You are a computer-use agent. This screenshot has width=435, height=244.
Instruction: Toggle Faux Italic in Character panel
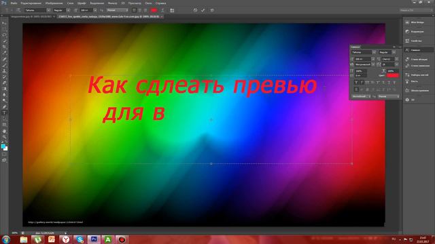[362, 83]
